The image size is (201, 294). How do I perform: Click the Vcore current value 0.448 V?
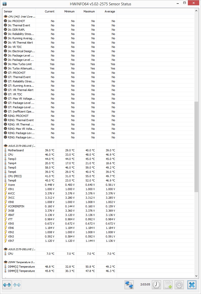[50, 185]
